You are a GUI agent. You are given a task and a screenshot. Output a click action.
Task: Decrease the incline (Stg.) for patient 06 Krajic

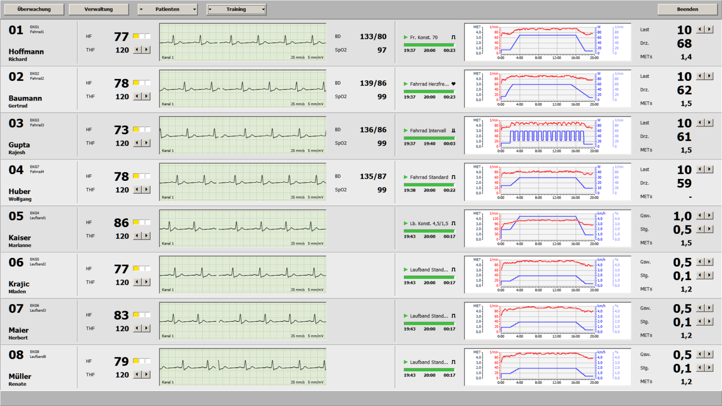(x=700, y=276)
